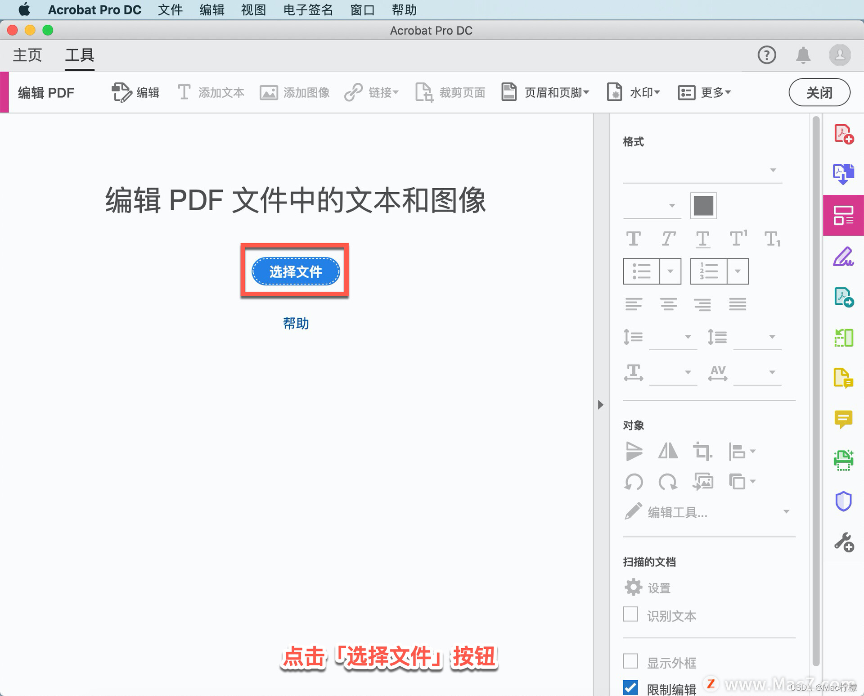Click the bulleted list icon
The height and width of the screenshot is (696, 864).
pos(641,271)
